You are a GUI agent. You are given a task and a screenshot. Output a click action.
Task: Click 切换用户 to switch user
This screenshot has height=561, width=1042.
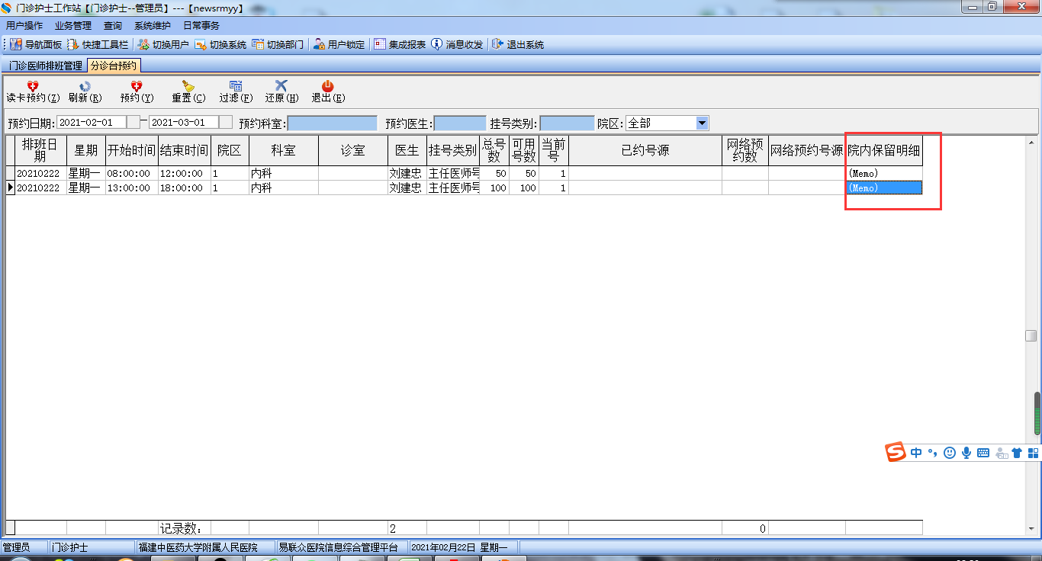tap(162, 45)
